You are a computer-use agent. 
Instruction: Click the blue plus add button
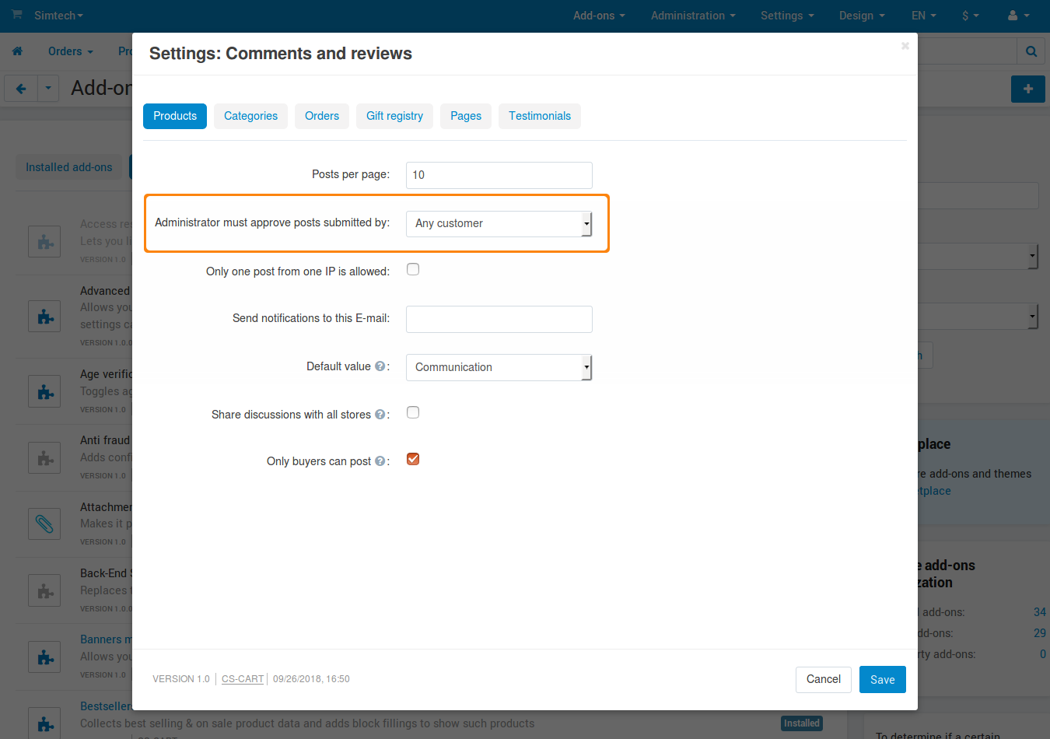click(x=1028, y=89)
